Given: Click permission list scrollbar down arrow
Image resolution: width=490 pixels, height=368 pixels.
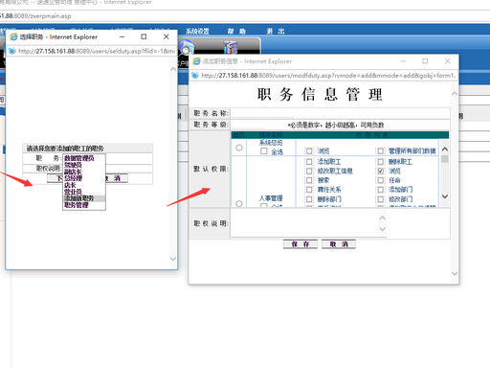Looking at the screenshot, I should click(x=445, y=196).
